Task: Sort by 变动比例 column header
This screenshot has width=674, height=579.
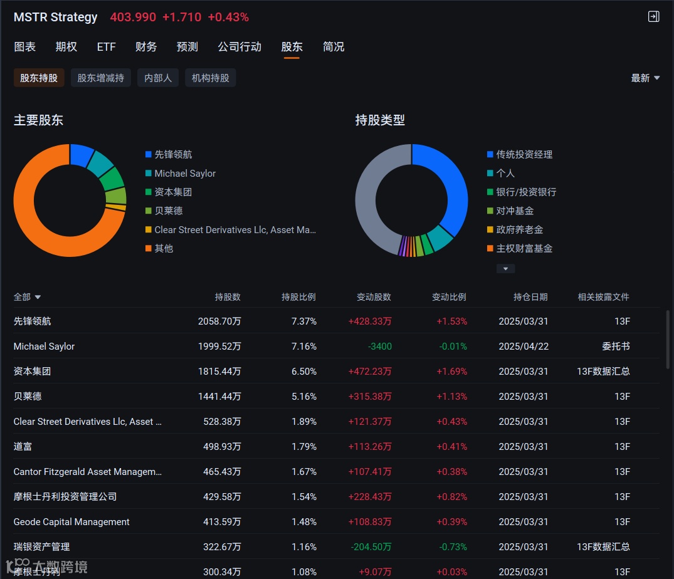Action: [449, 297]
